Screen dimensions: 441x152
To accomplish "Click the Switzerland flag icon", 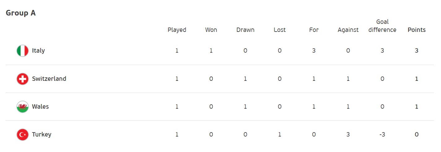I will pyautogui.click(x=22, y=79).
